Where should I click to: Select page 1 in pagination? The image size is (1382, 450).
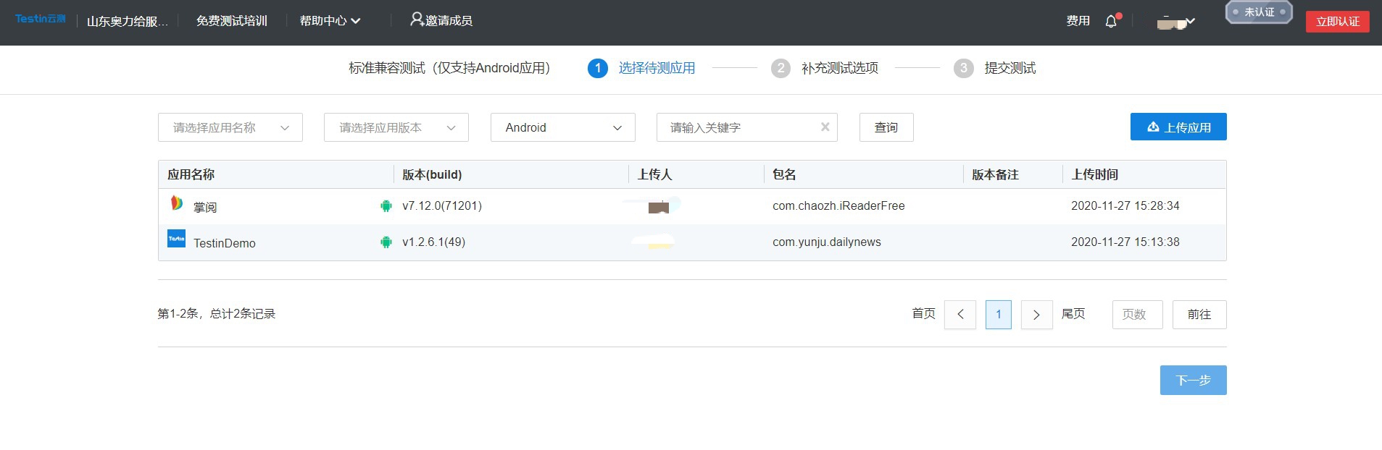point(999,315)
